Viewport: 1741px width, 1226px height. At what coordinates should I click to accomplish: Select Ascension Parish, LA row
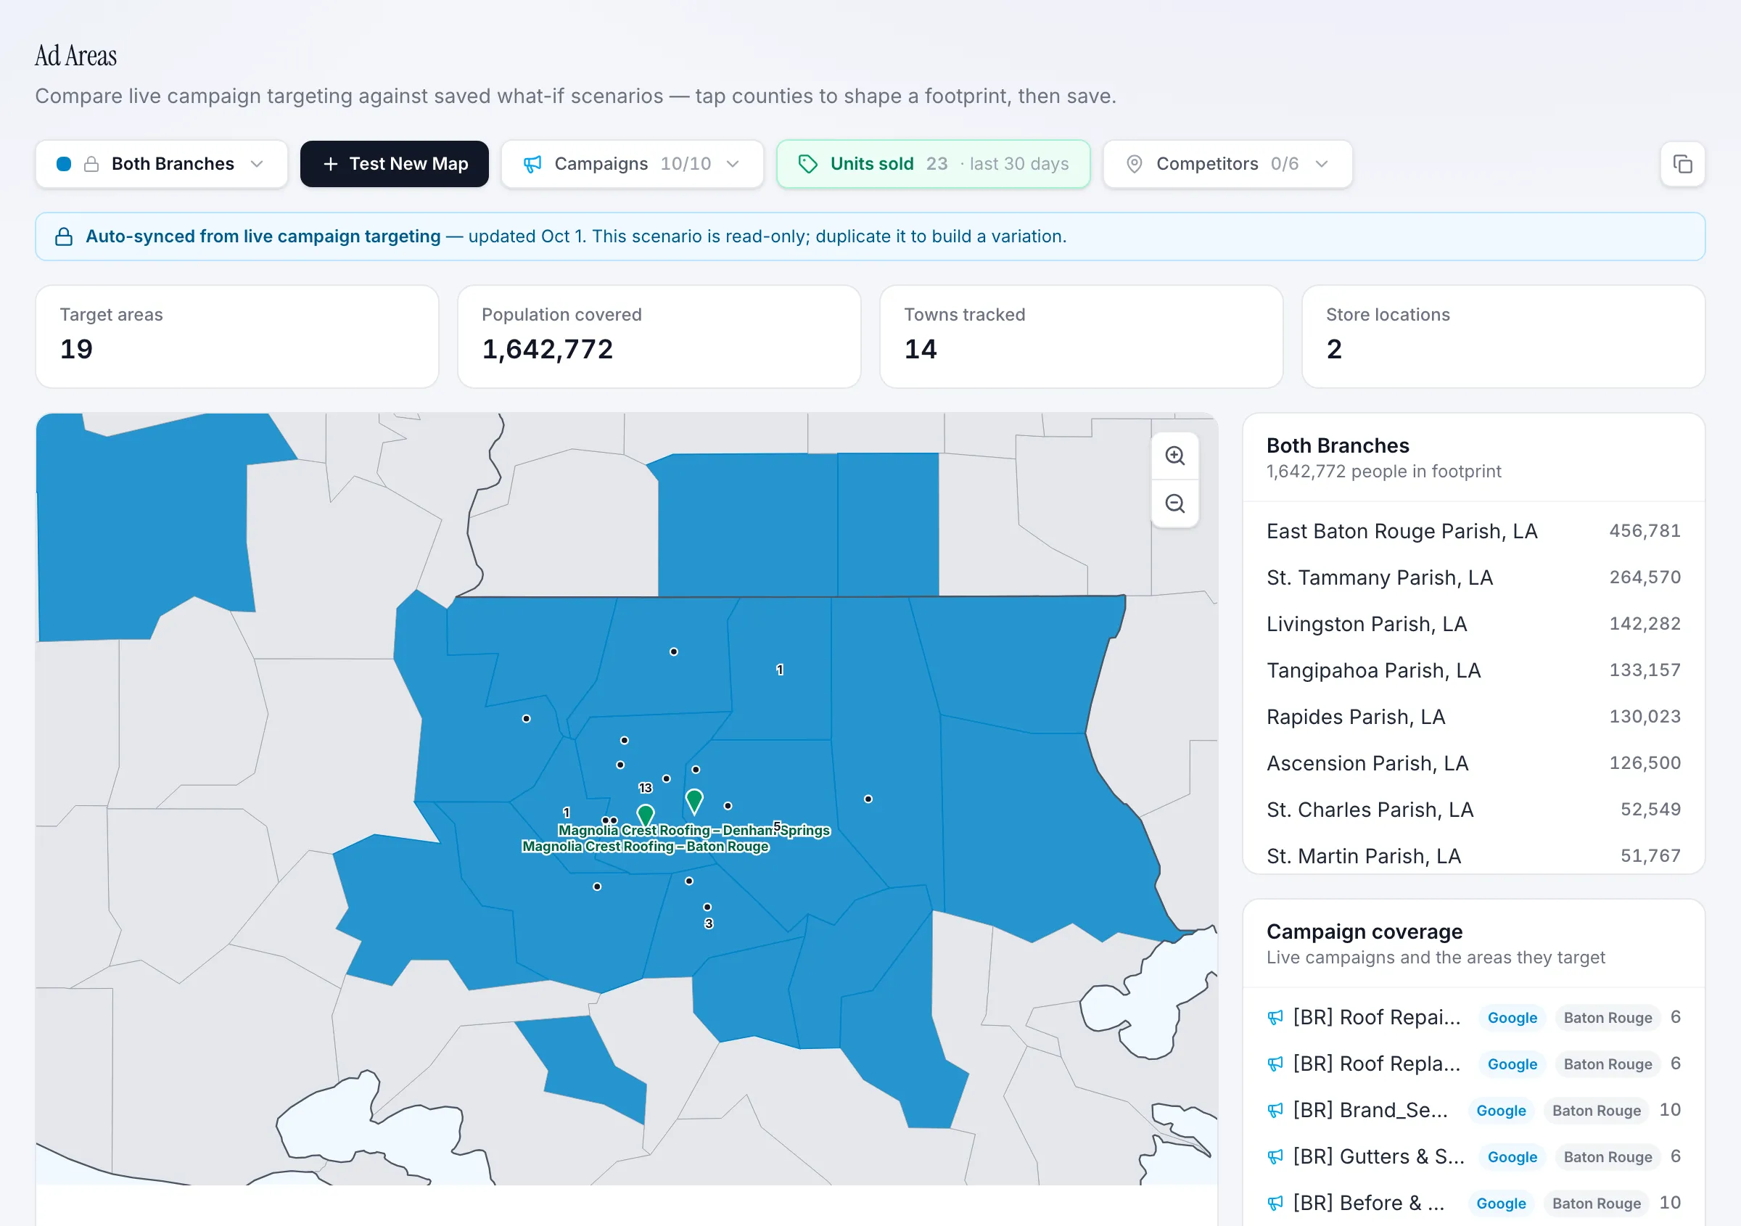tap(1473, 762)
